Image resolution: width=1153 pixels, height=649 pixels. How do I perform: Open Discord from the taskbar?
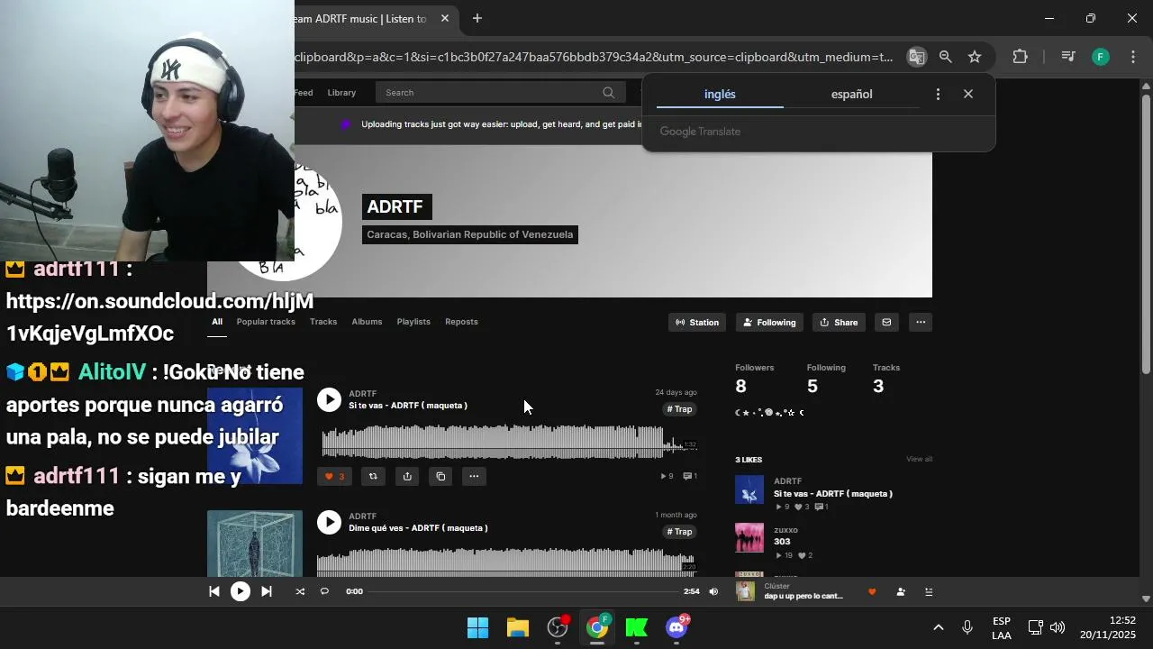pyautogui.click(x=676, y=627)
